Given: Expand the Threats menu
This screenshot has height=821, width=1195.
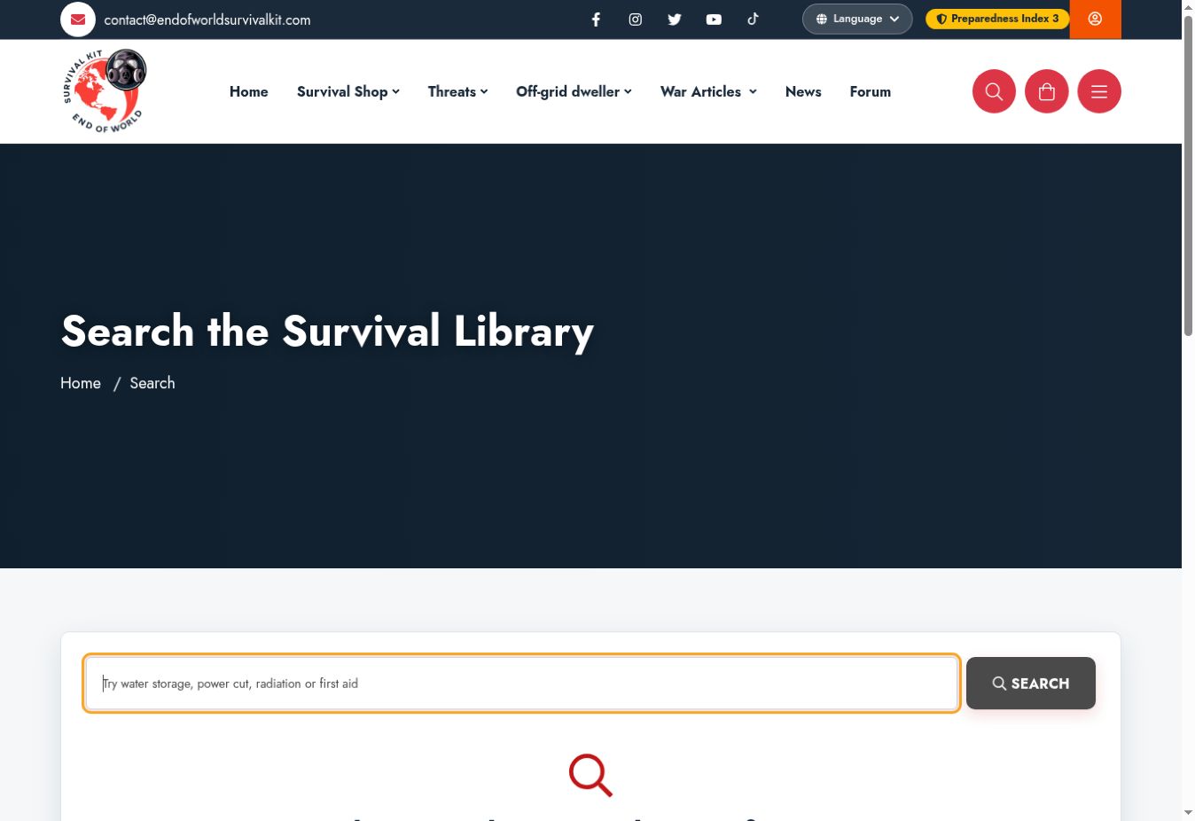Looking at the screenshot, I should click(x=457, y=91).
